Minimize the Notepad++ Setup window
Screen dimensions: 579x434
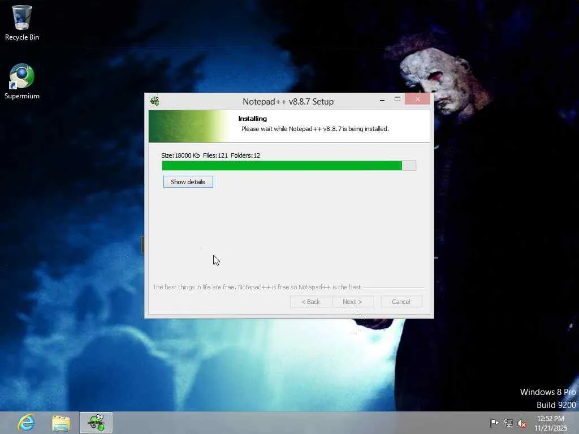382,99
